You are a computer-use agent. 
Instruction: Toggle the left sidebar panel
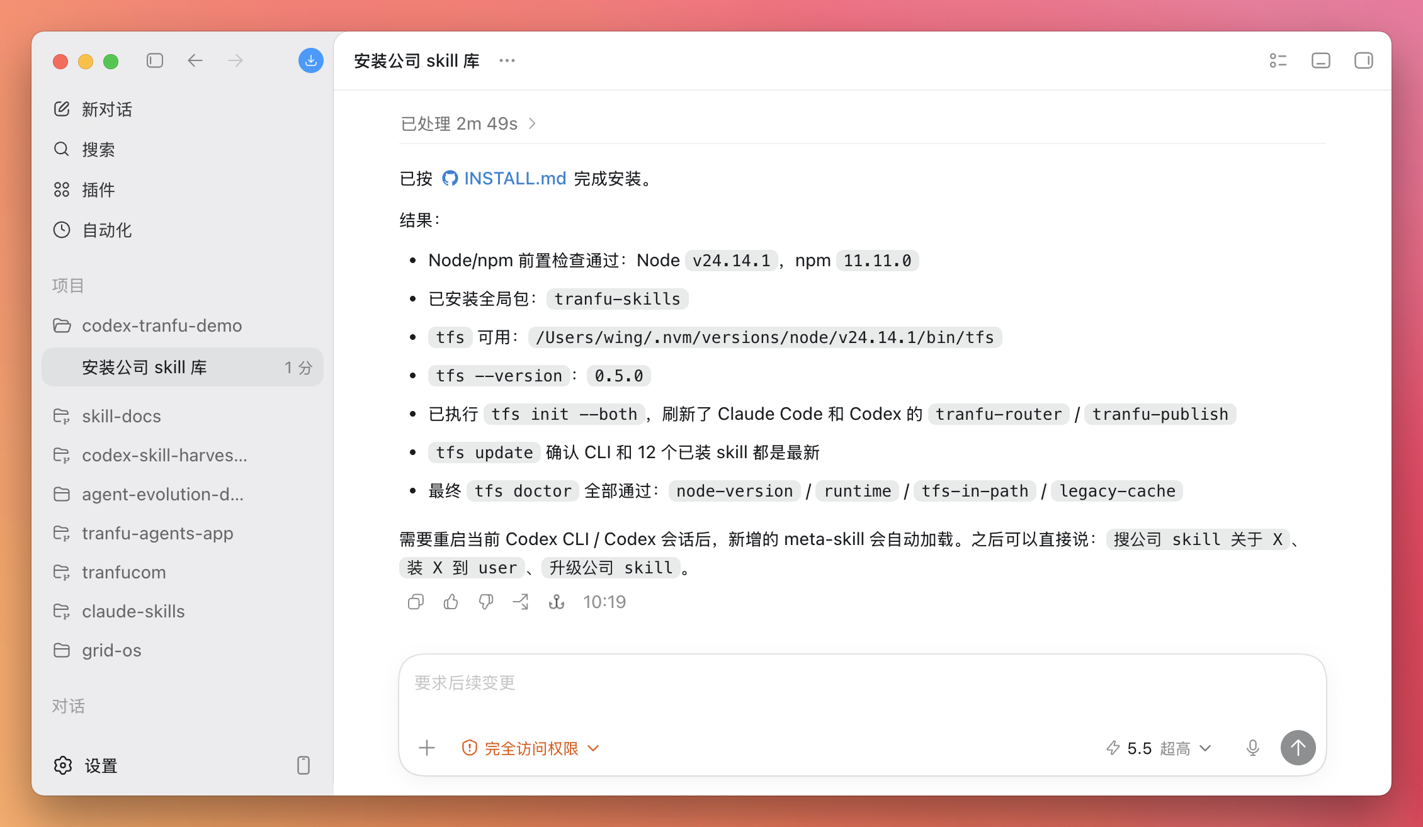pos(155,60)
